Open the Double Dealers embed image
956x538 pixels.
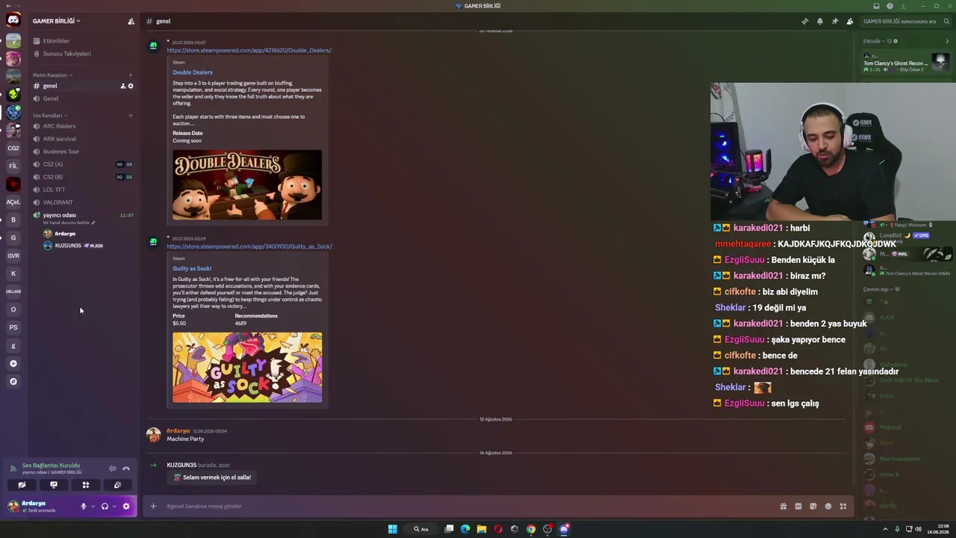pos(247,185)
